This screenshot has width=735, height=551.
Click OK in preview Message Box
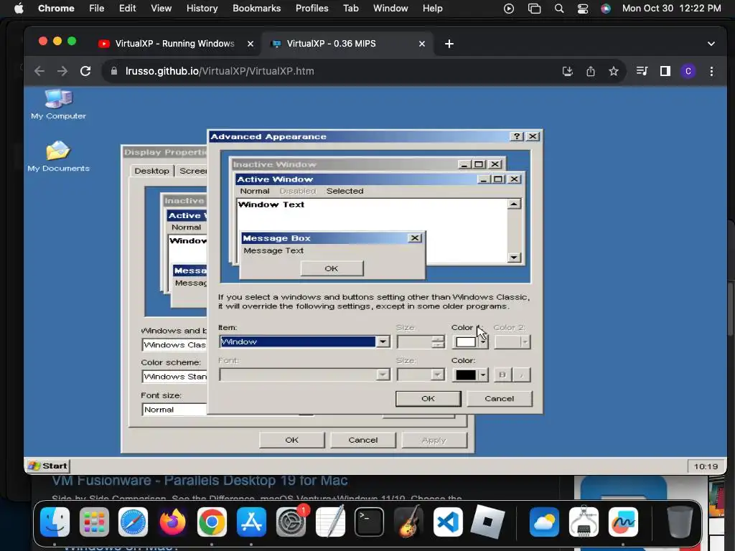[332, 268]
